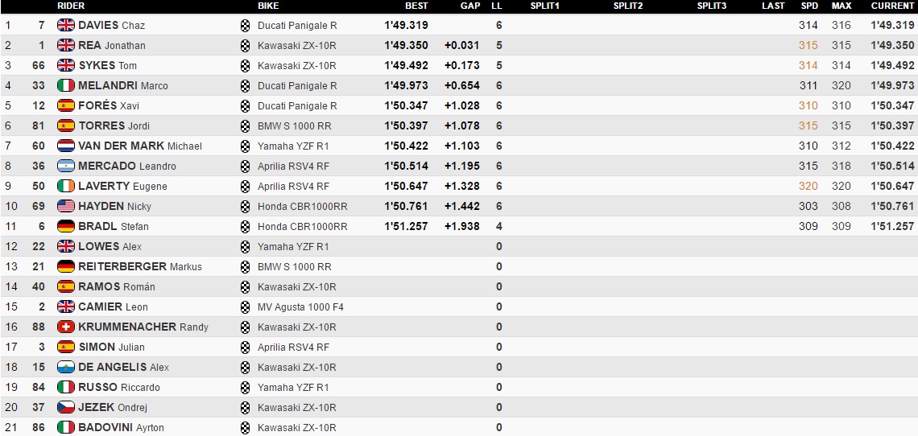Click the CURRENT column header

click(892, 6)
